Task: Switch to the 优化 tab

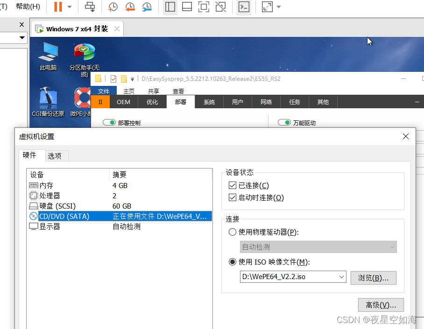Action: pyautogui.click(x=152, y=102)
